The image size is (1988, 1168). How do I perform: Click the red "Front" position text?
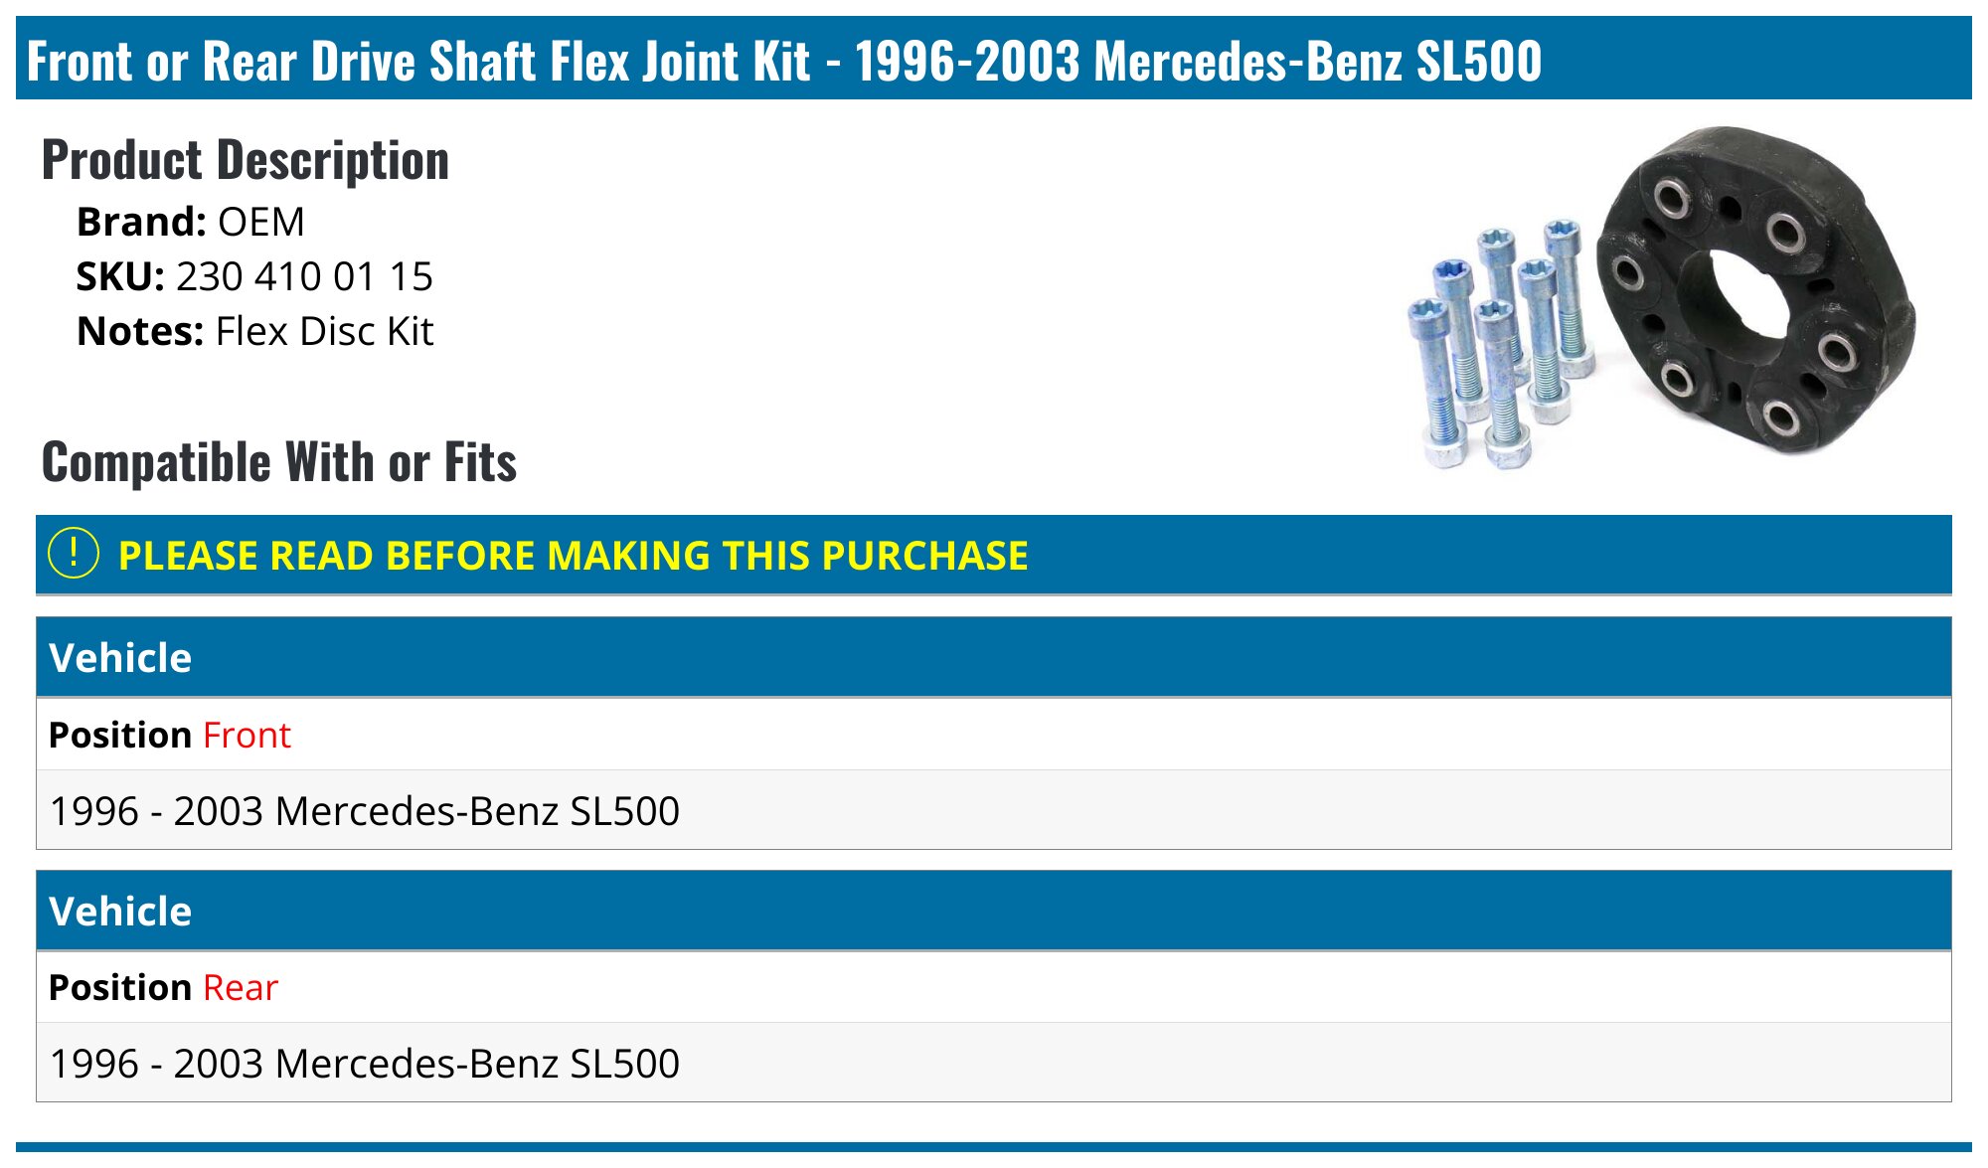(247, 735)
